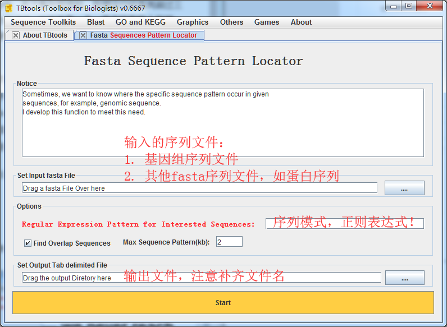Open the GO and KEGG menu

tap(140, 22)
